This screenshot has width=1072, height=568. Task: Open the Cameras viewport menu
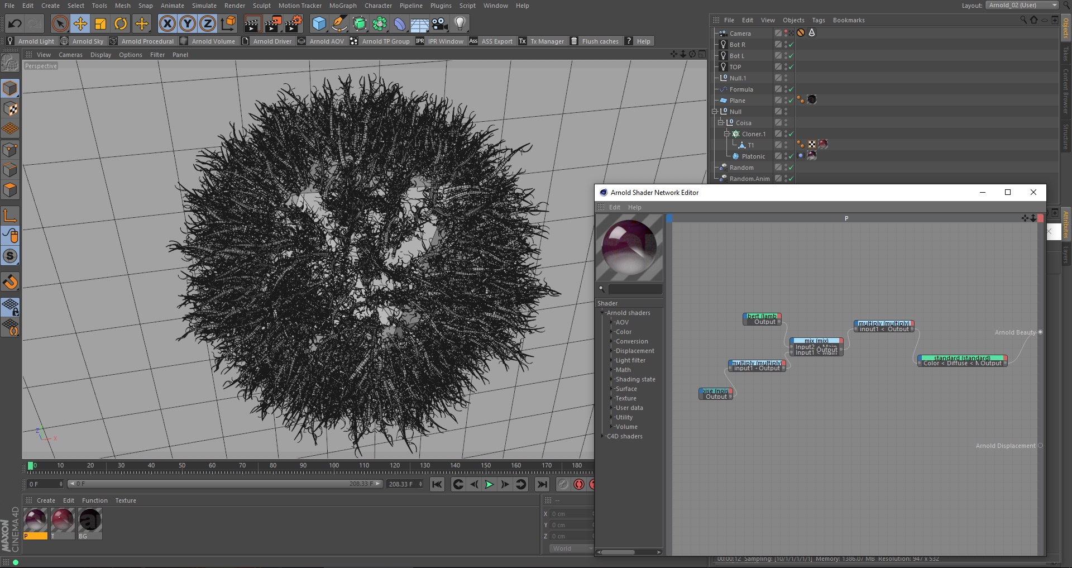[70, 55]
